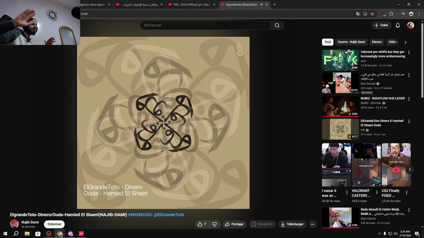Screen dimensions: 424x238
Task: Open the Chrome three-dot menu
Action: click(418, 14)
